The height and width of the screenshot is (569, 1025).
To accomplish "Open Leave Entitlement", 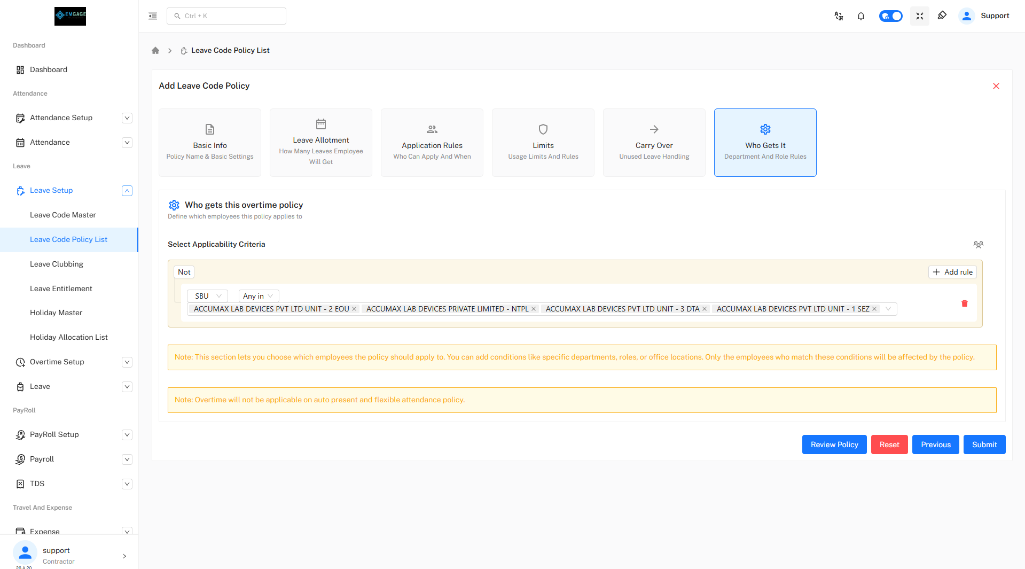I will pos(61,289).
